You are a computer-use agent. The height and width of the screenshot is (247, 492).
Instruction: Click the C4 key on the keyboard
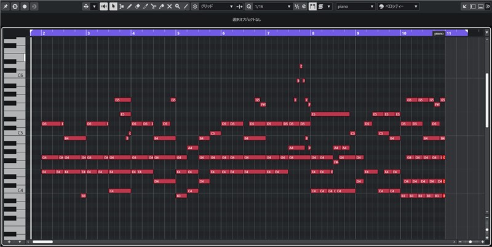click(x=14, y=190)
